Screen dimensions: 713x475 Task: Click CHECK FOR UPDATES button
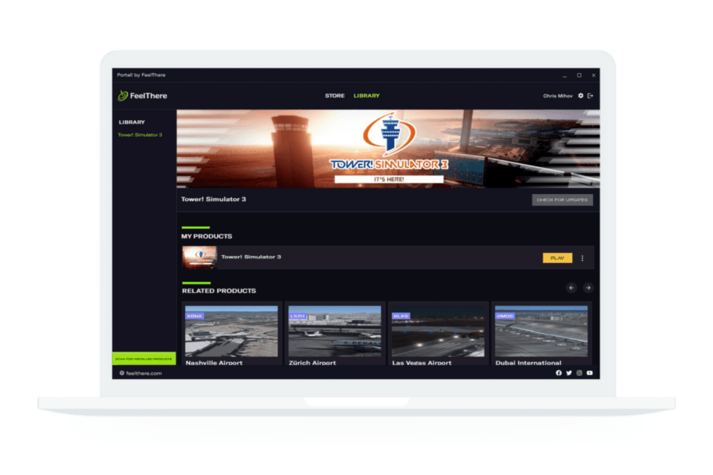point(563,200)
